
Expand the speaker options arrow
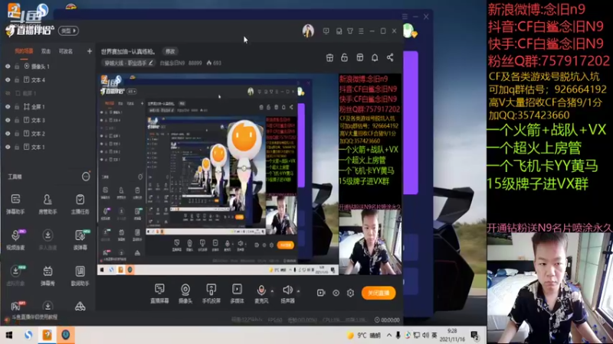(x=298, y=291)
